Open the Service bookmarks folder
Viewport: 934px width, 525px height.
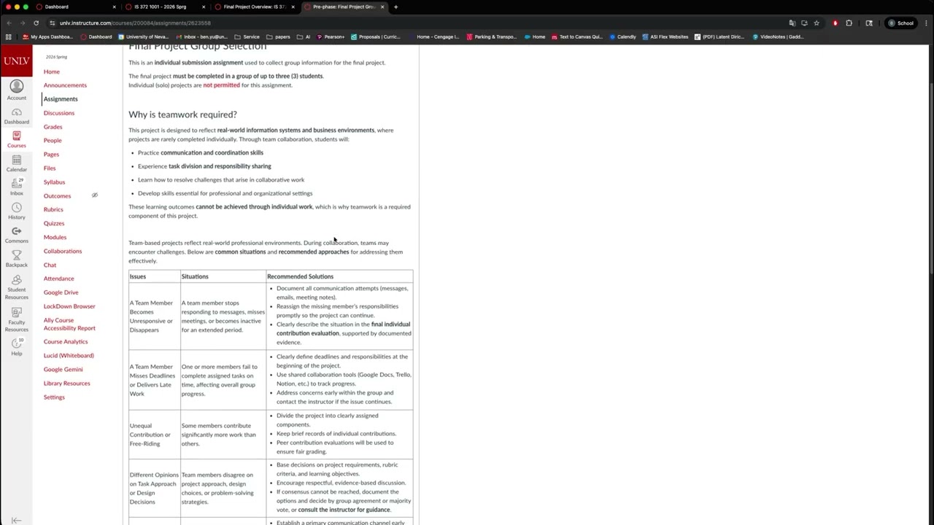pyautogui.click(x=247, y=36)
